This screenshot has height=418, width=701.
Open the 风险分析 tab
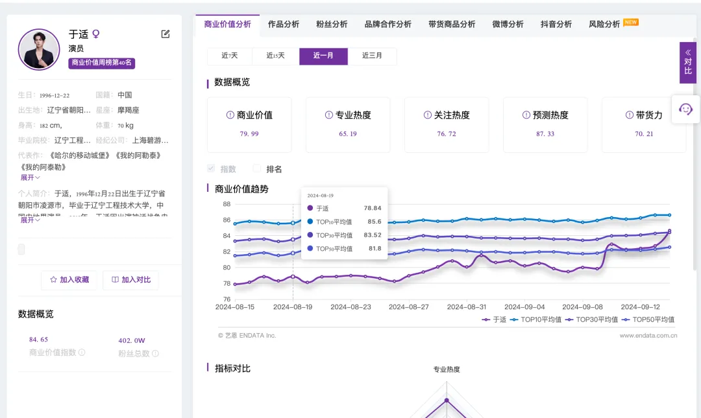[604, 24]
